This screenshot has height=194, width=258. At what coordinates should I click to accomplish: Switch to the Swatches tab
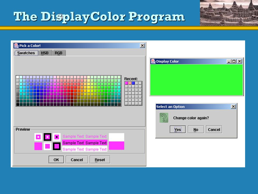pyautogui.click(x=26, y=53)
